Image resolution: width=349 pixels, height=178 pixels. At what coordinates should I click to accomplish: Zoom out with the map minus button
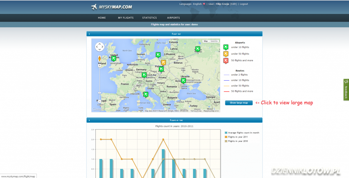pos(100,101)
